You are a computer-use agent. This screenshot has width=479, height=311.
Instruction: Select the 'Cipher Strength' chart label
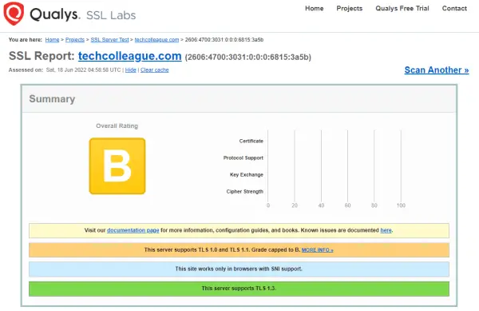tap(245, 191)
